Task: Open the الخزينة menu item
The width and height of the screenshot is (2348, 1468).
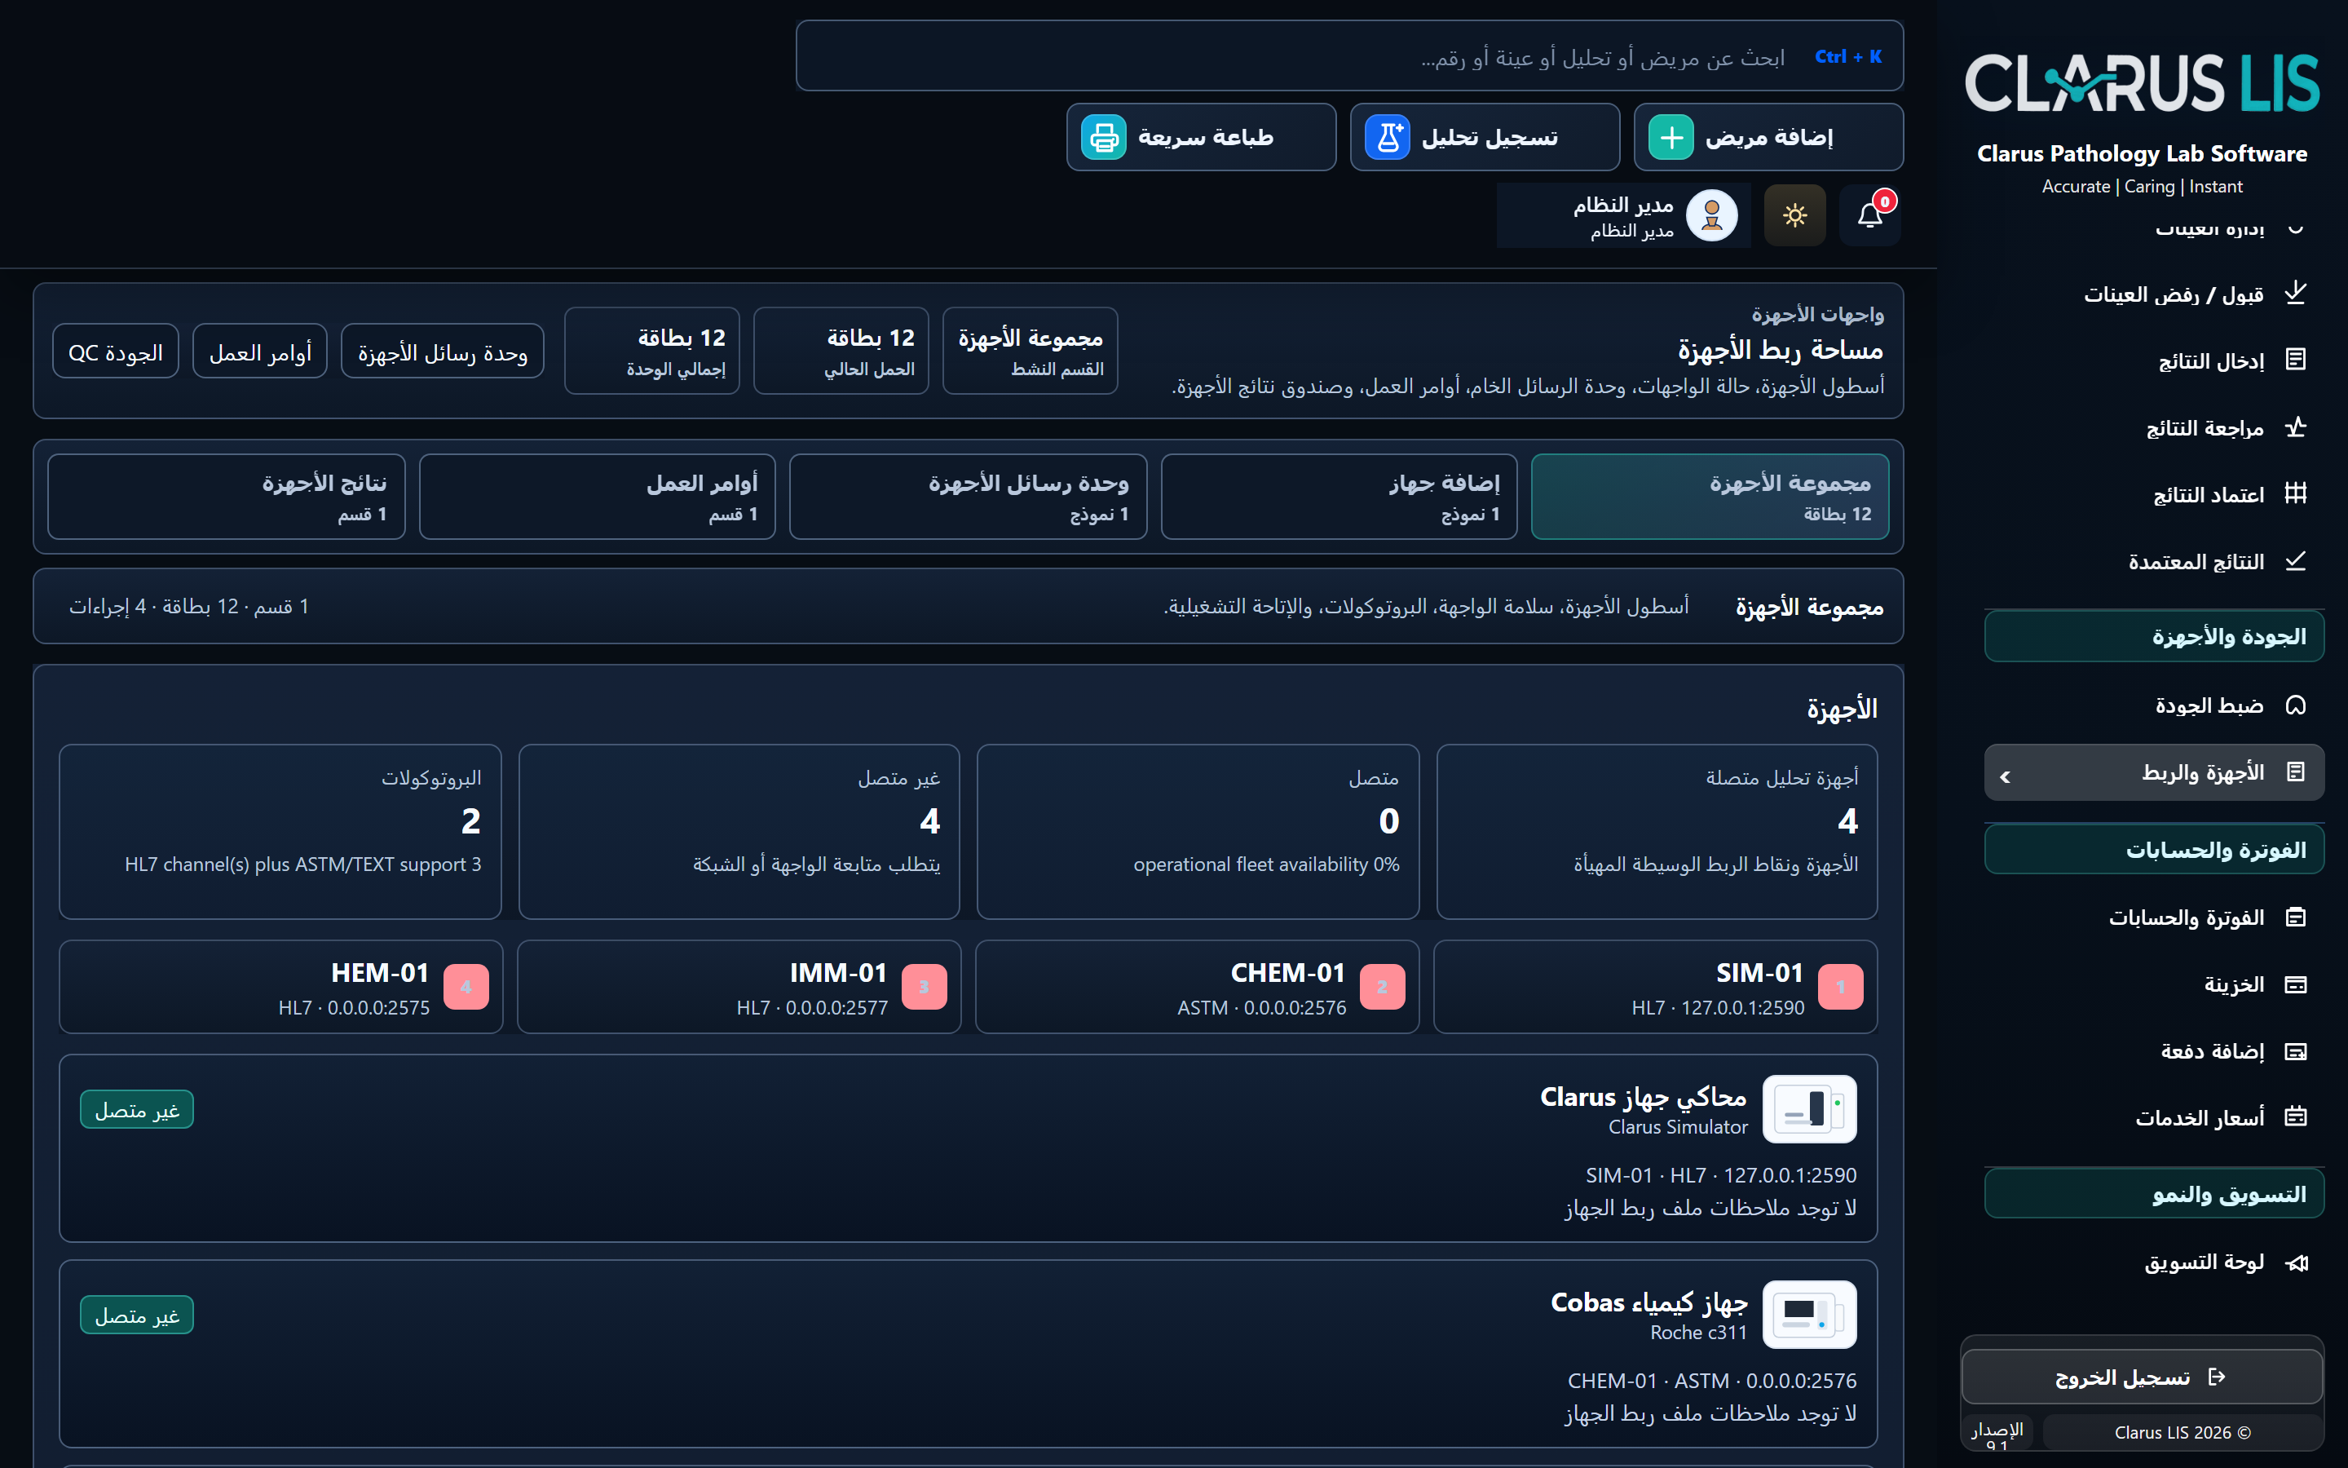Action: [2154, 984]
